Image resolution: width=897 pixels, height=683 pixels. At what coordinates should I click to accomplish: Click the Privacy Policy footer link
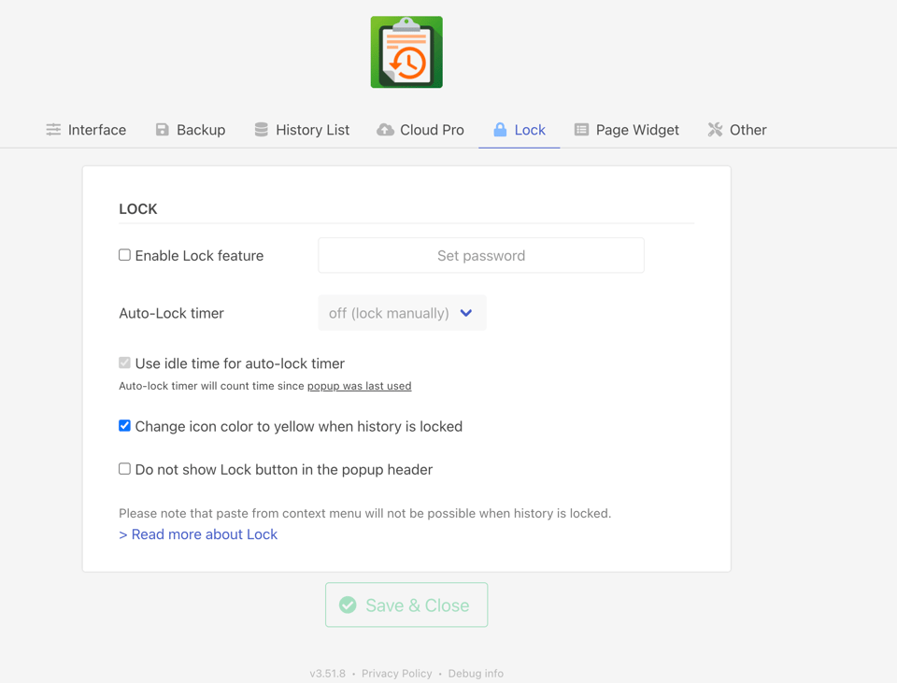click(x=396, y=674)
